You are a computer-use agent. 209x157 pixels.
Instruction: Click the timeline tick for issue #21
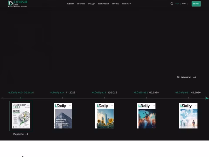click(188, 98)
